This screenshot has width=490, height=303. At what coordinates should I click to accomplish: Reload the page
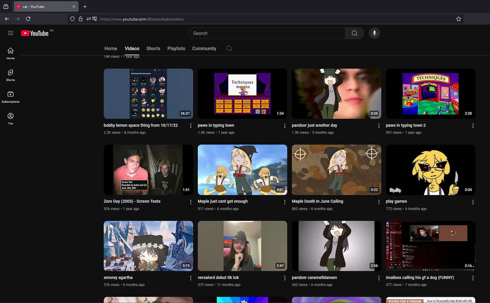pyautogui.click(x=28, y=19)
